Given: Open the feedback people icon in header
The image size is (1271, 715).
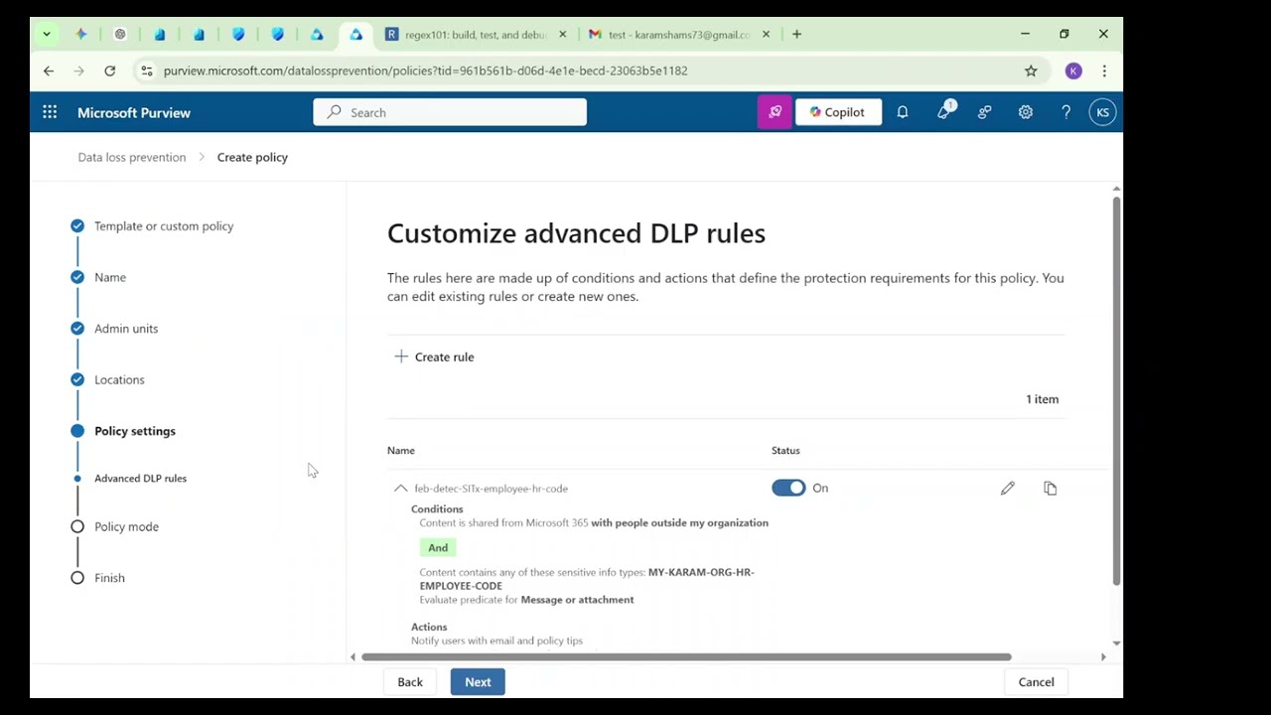Looking at the screenshot, I should pos(985,112).
